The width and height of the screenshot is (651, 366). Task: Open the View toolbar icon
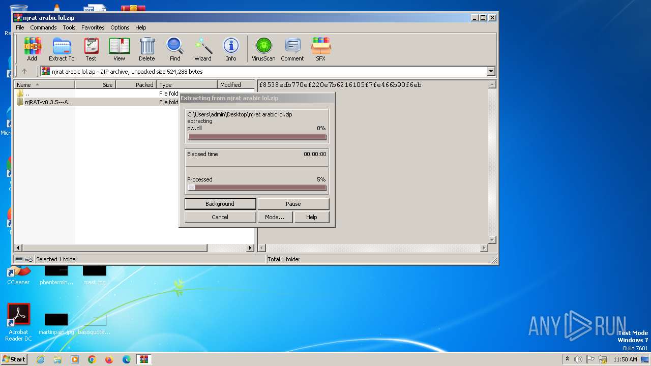[x=119, y=49]
